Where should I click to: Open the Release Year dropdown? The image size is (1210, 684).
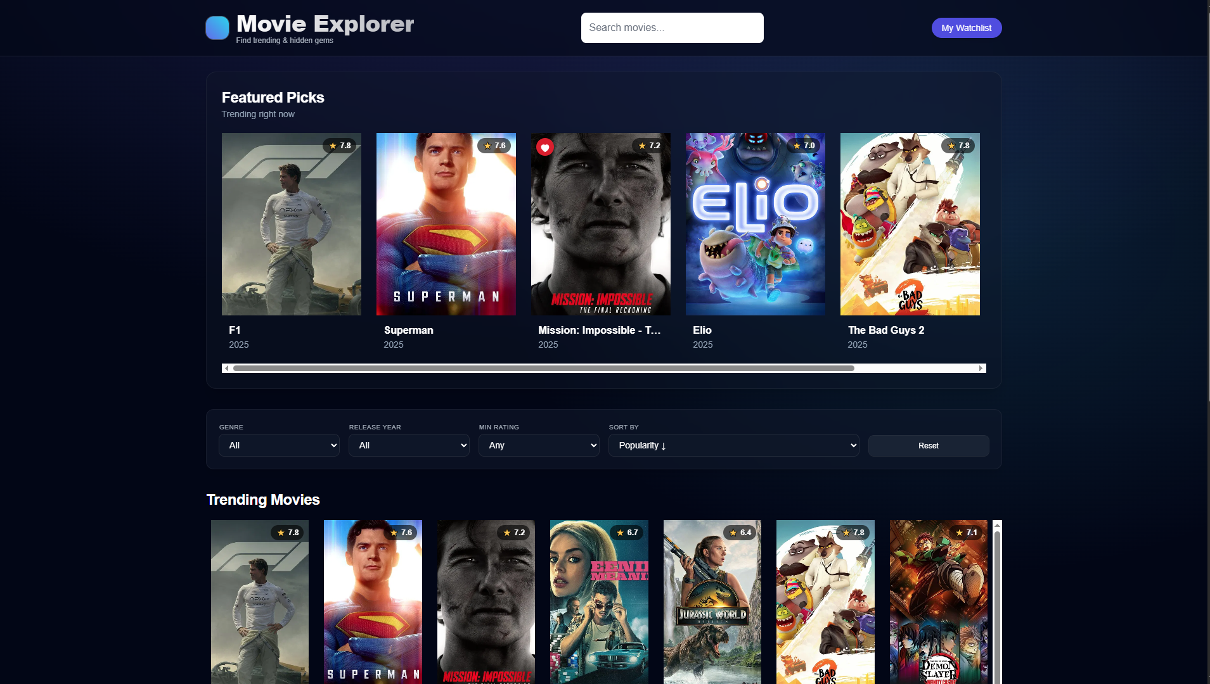409,445
